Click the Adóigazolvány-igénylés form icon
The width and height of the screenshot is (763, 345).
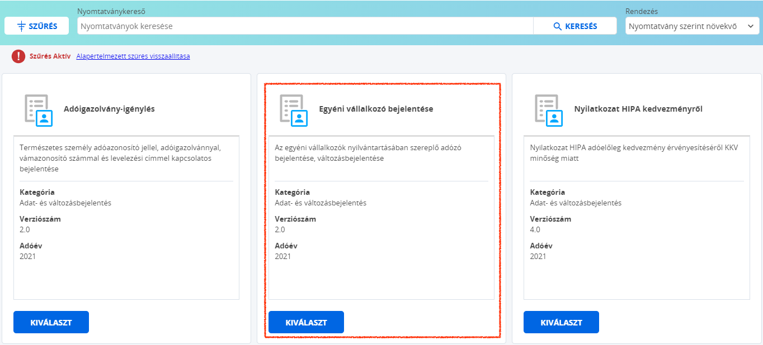coord(39,110)
